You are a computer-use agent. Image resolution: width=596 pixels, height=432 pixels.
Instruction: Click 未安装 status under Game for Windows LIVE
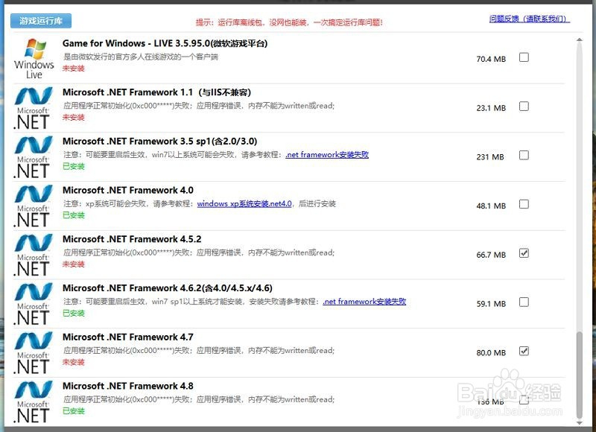click(x=74, y=69)
